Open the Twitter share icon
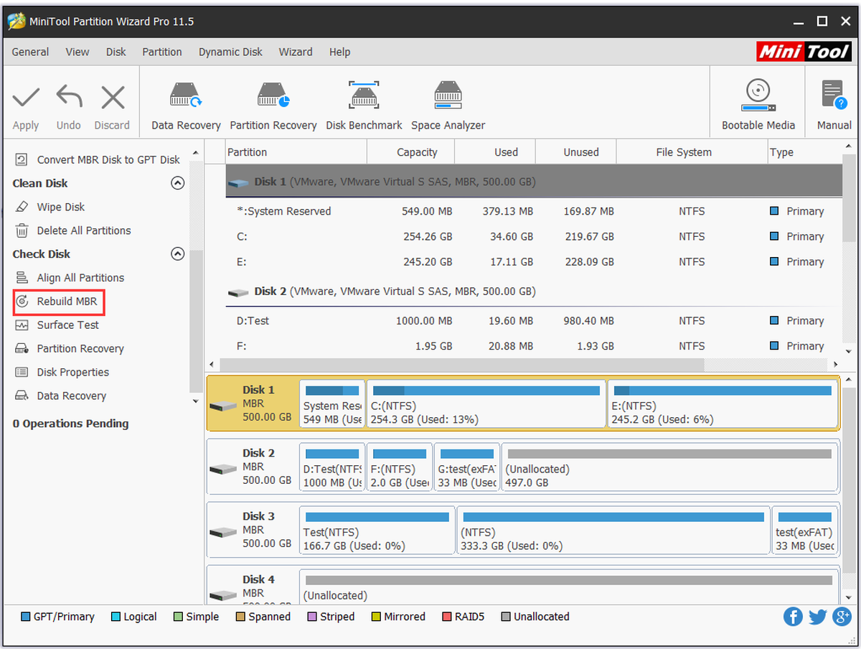Viewport: 861px width, 649px height. 817,616
